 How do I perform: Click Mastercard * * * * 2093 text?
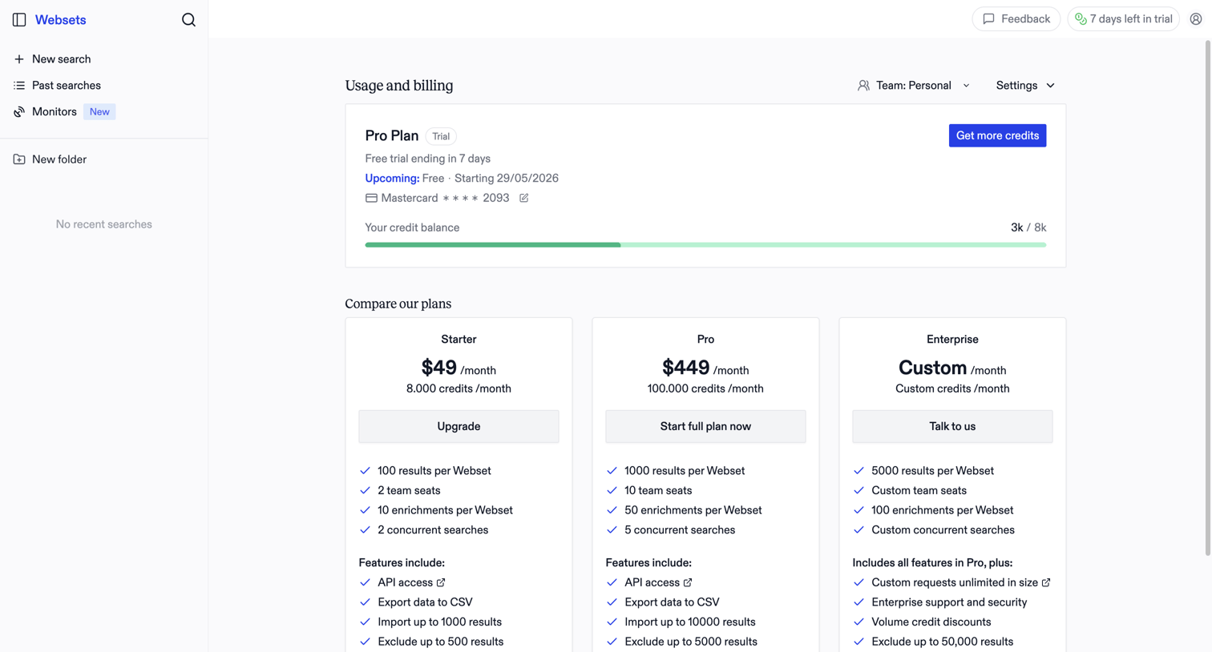445,198
